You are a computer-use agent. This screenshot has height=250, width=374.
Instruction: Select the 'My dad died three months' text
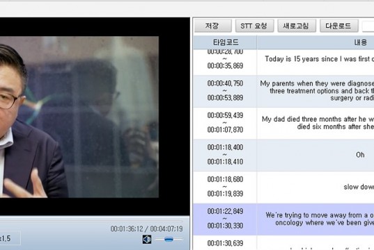[318, 123]
